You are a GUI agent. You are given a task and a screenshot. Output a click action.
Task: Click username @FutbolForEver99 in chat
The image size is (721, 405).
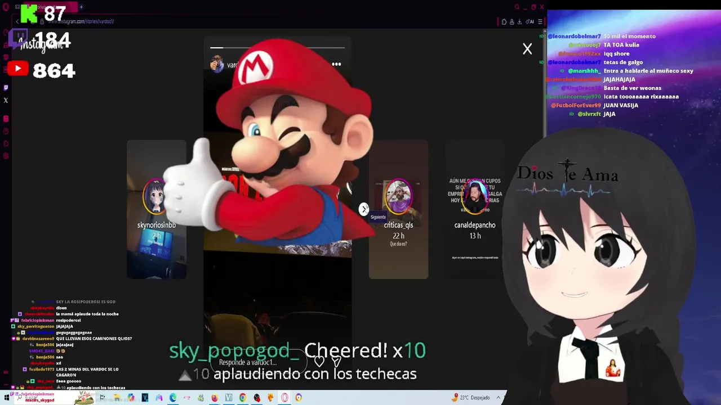576,105
